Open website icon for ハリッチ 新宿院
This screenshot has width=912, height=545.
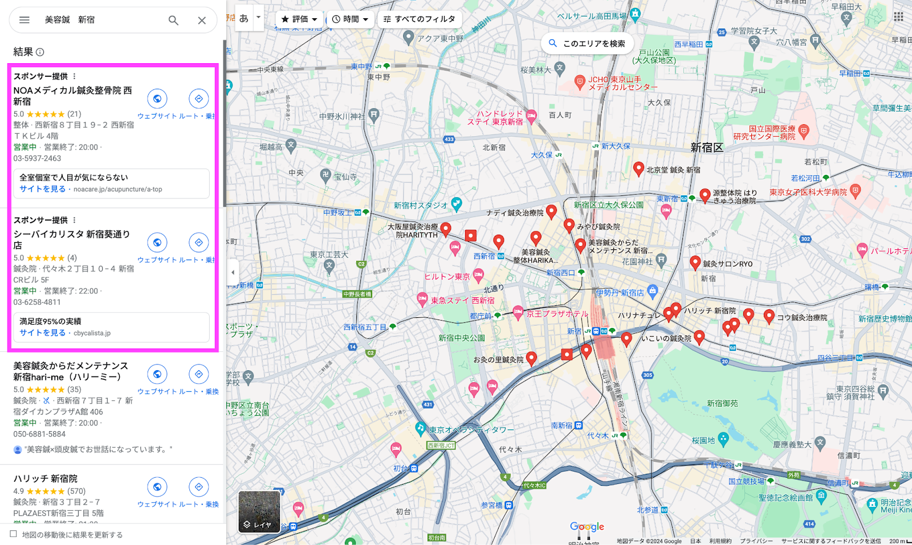click(157, 487)
